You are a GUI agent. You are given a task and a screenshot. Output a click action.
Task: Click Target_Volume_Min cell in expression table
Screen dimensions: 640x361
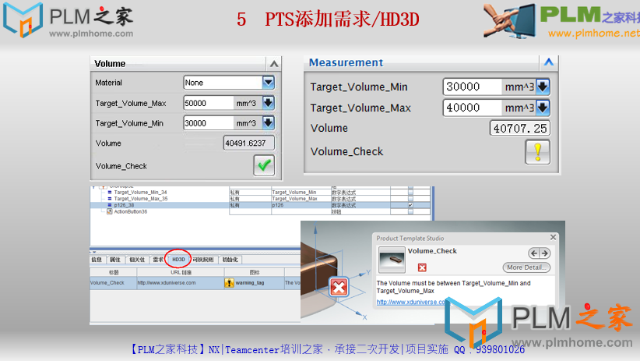pos(301,192)
